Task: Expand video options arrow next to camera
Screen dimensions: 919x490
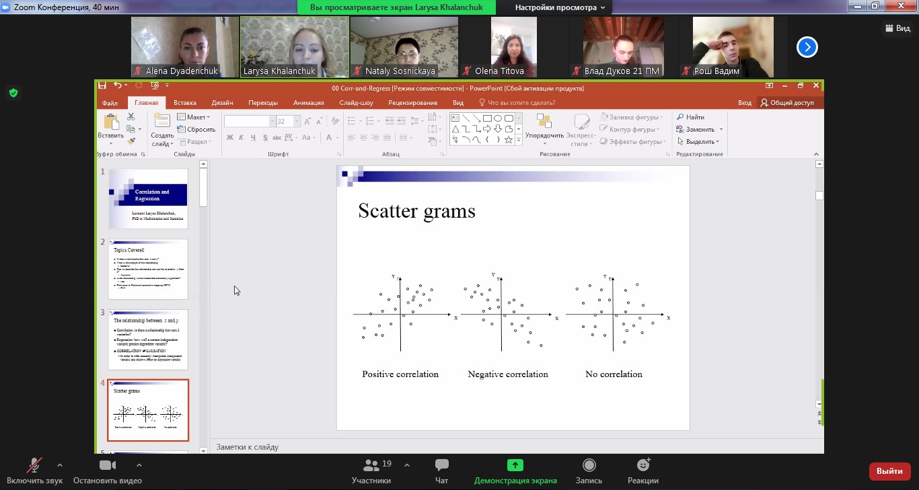Action: point(139,464)
